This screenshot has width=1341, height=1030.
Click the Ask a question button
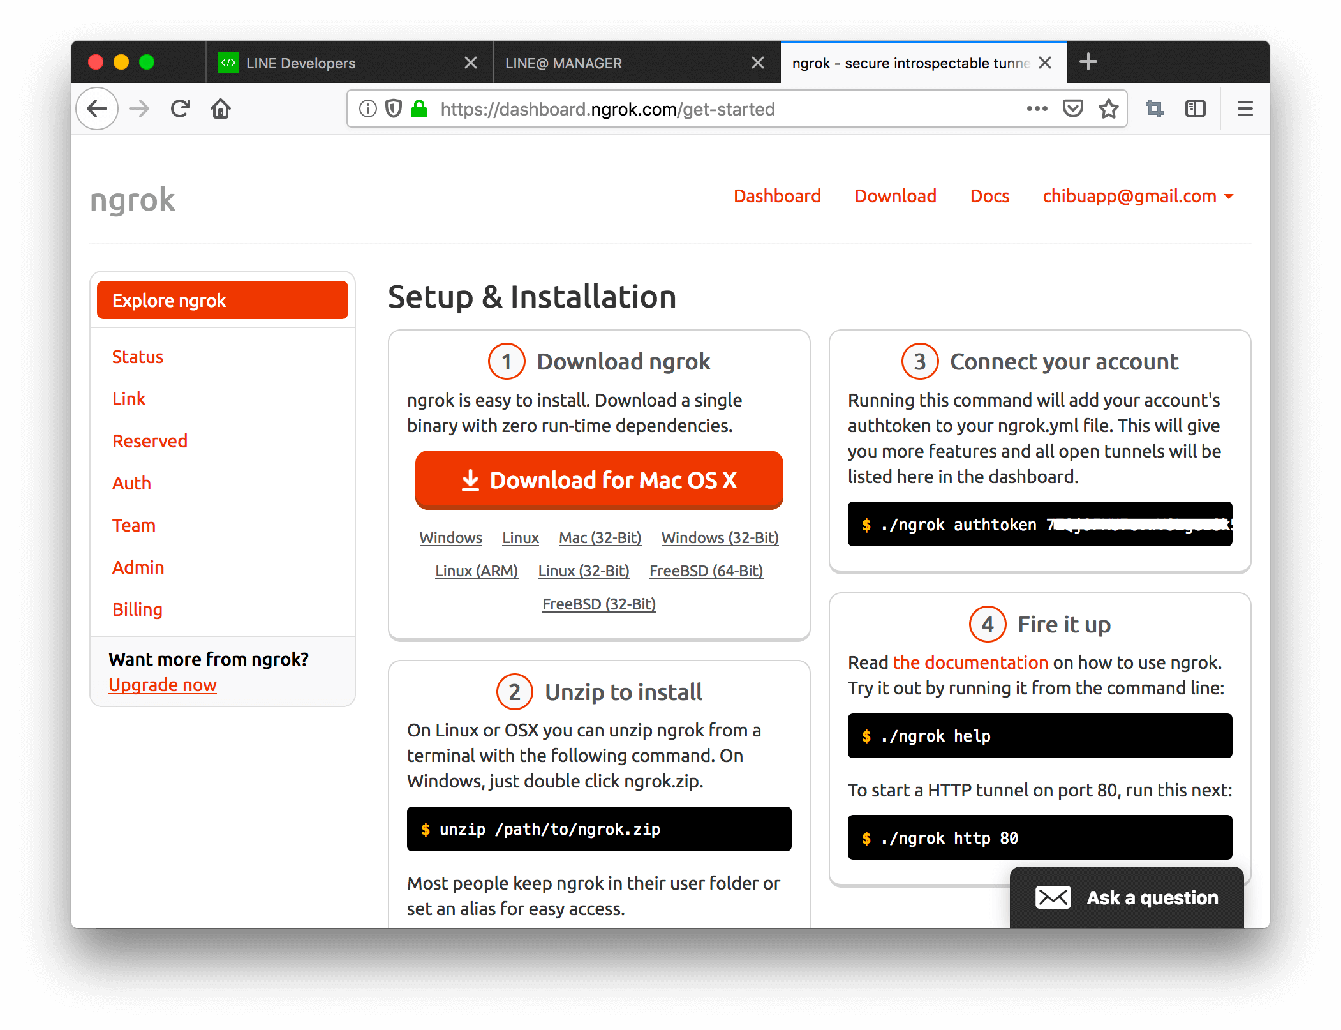(1127, 897)
